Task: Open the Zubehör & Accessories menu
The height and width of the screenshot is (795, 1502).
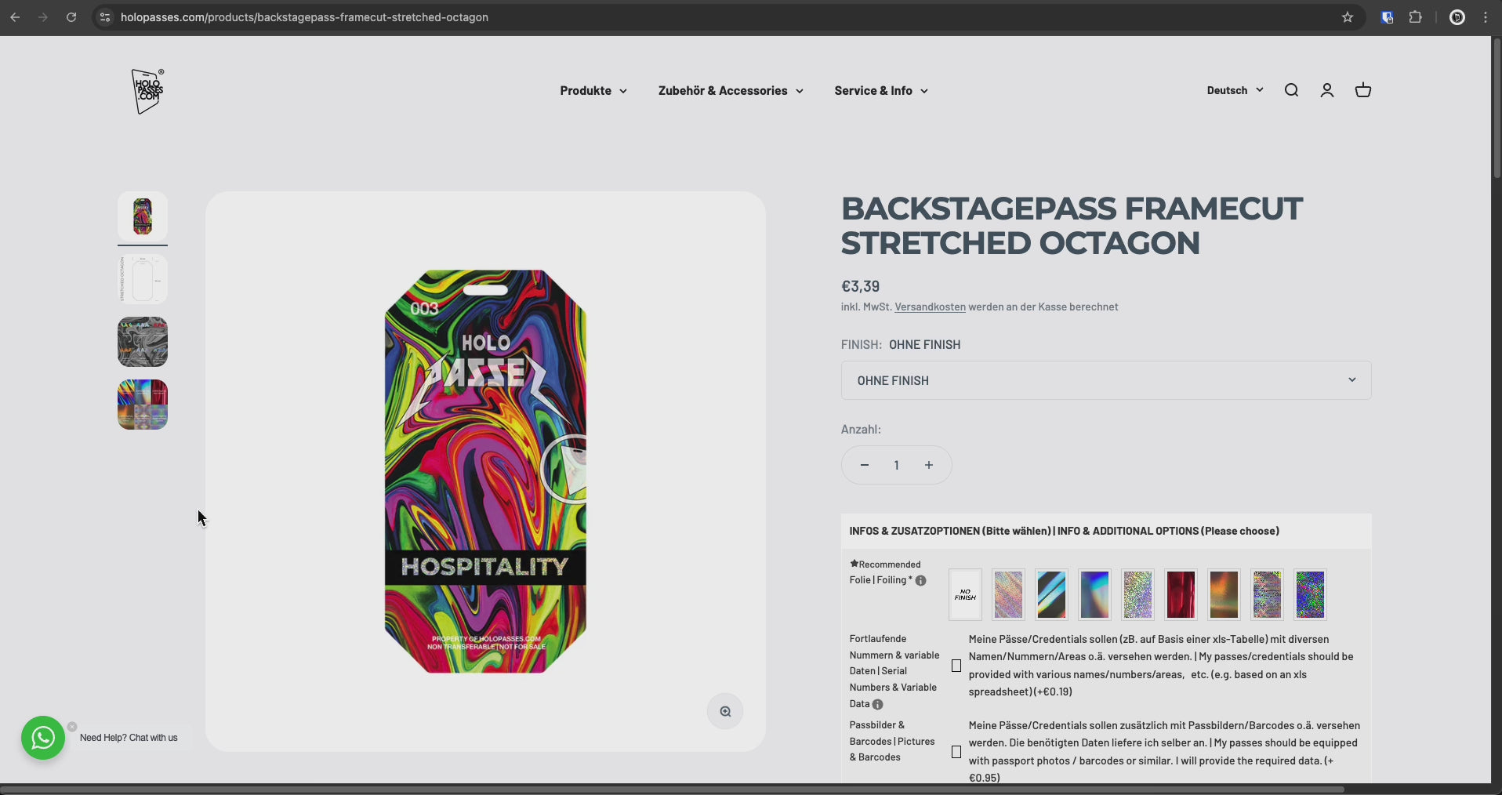Action: pyautogui.click(x=730, y=91)
